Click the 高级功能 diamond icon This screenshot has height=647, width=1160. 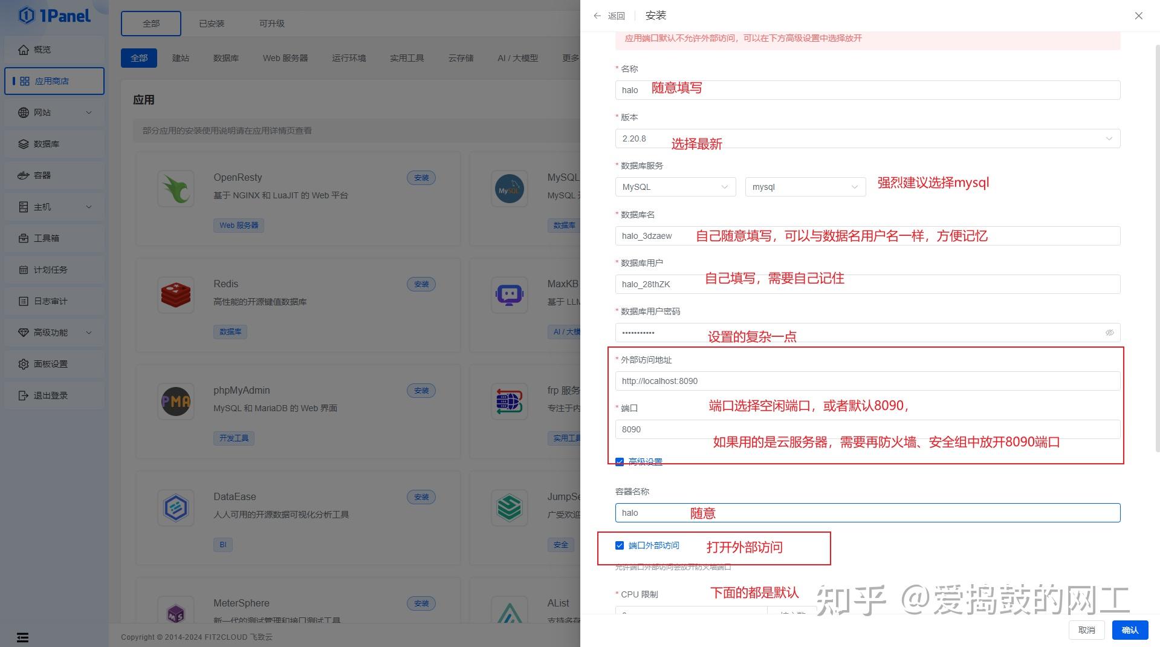click(x=24, y=333)
